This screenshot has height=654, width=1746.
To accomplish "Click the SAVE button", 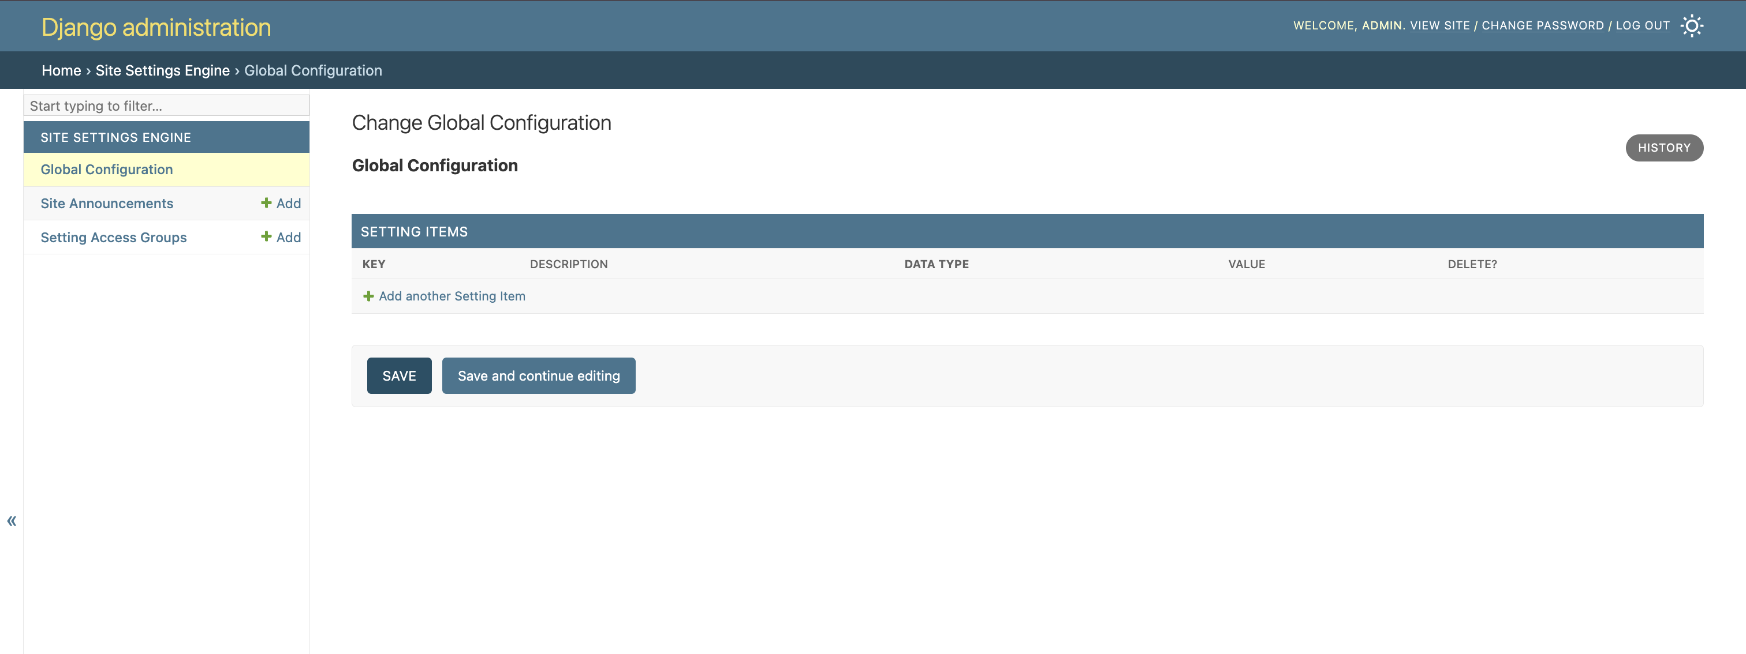I will 399,376.
